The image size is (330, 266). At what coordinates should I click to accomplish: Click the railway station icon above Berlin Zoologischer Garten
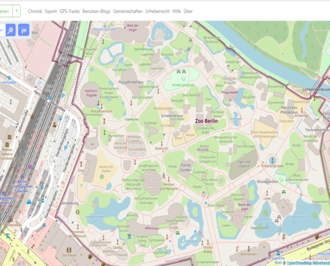click(23, 177)
